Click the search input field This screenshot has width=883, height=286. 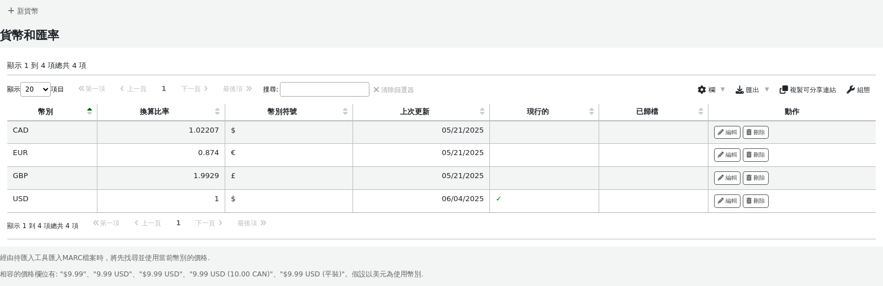coord(324,89)
